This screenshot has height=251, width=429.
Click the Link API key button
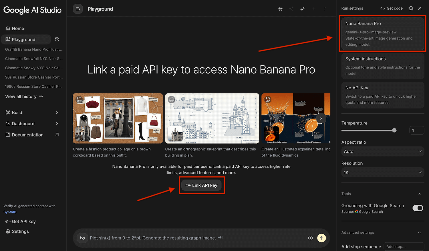(x=202, y=185)
